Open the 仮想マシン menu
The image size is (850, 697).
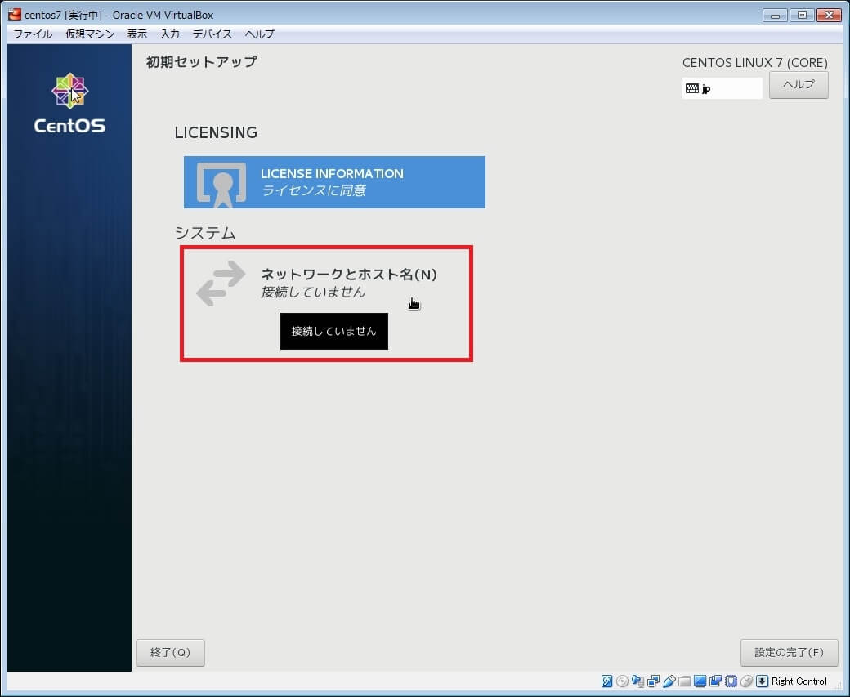90,34
